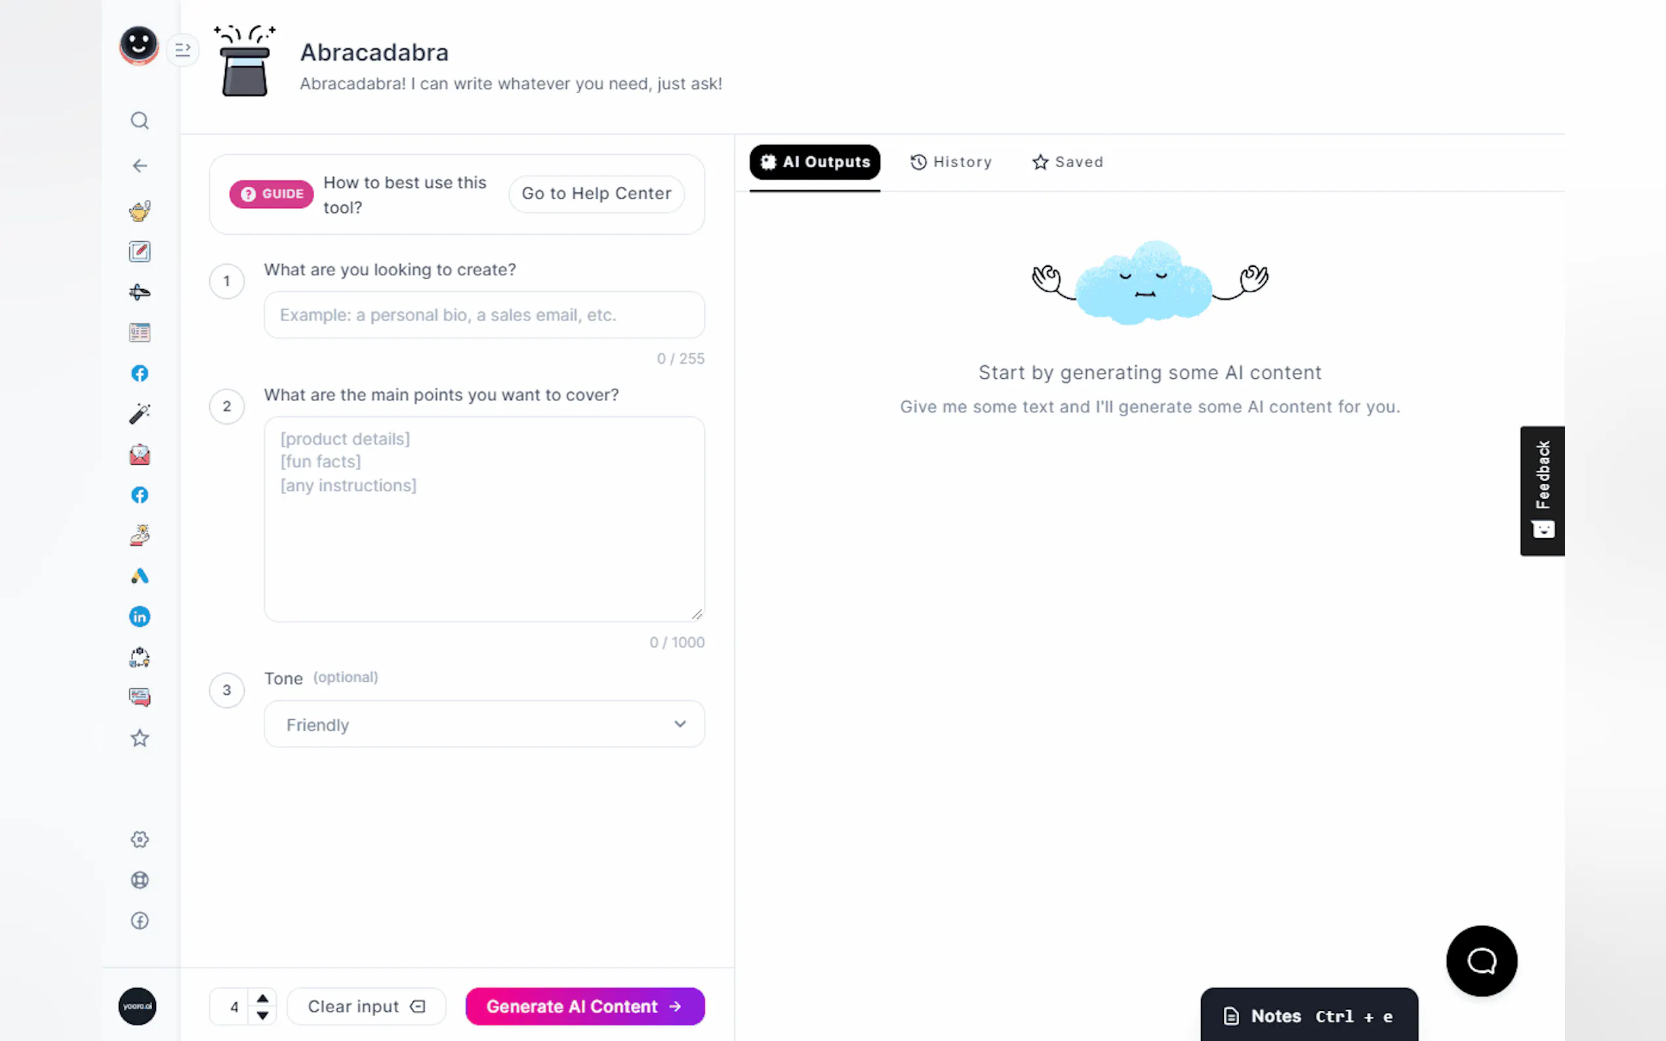Switch to the Saved tab
This screenshot has width=1666, height=1041.
(1068, 162)
